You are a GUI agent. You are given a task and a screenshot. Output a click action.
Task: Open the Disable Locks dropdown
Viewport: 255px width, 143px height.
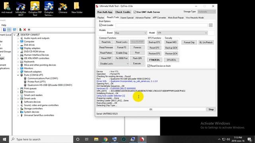pyautogui.click(x=114, y=64)
